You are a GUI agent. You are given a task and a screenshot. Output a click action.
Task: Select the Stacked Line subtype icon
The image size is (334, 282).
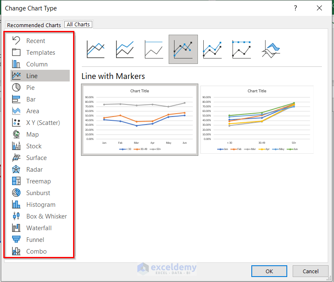tap(125, 49)
